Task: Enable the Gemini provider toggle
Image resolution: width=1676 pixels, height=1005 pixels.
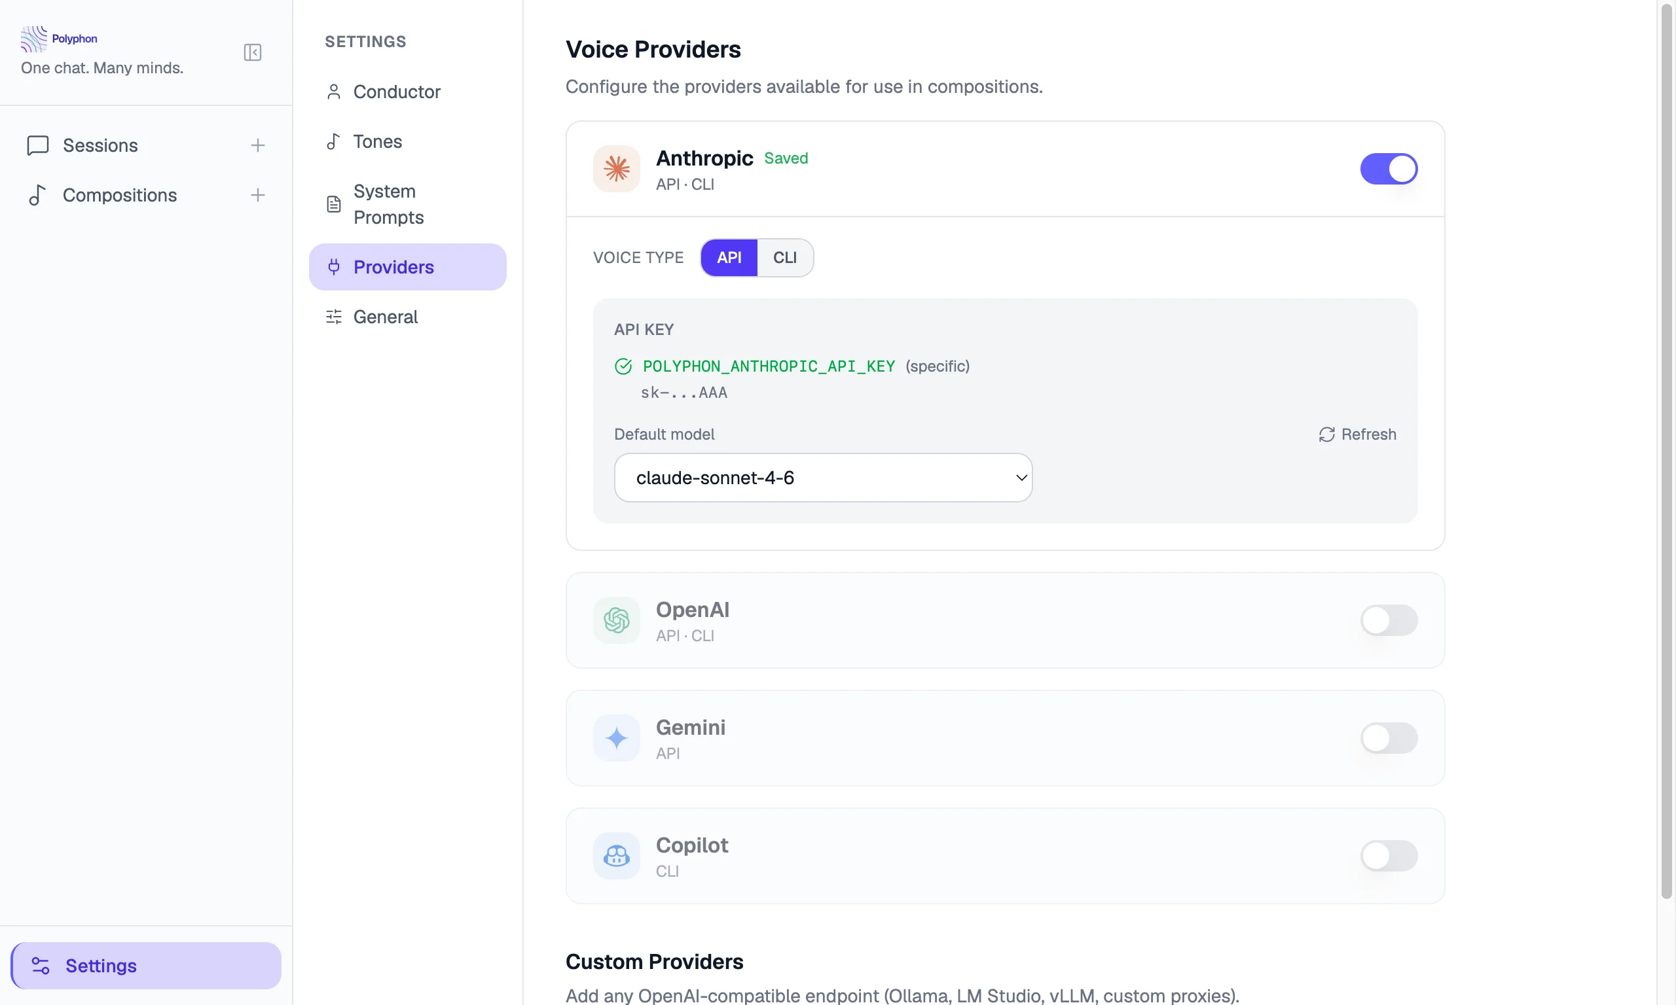Action: click(x=1388, y=737)
